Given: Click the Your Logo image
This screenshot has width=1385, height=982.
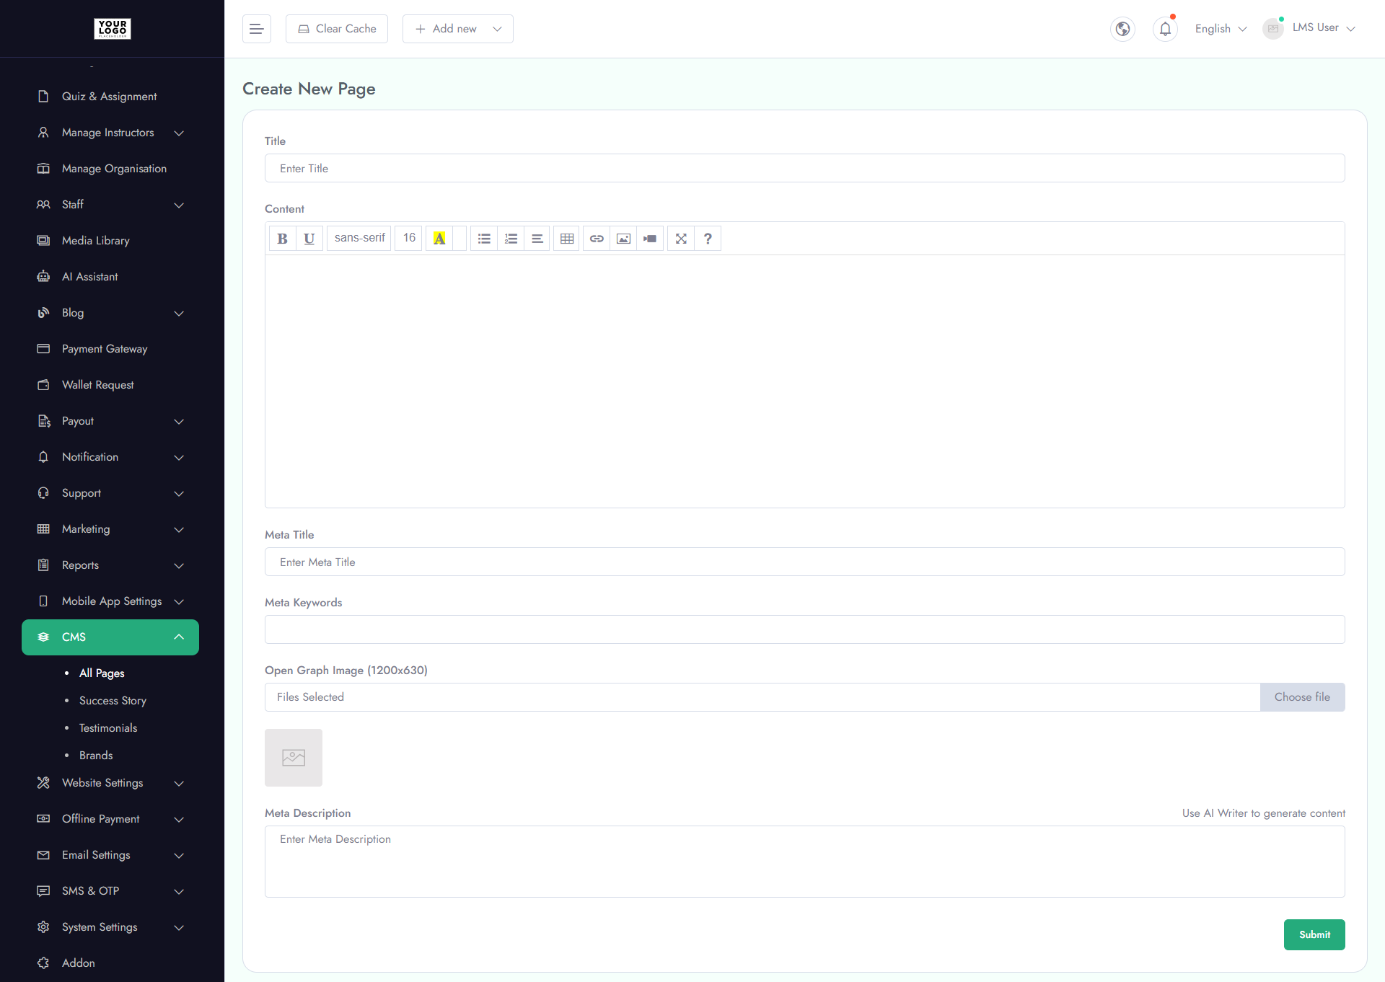Looking at the screenshot, I should pyautogui.click(x=113, y=28).
